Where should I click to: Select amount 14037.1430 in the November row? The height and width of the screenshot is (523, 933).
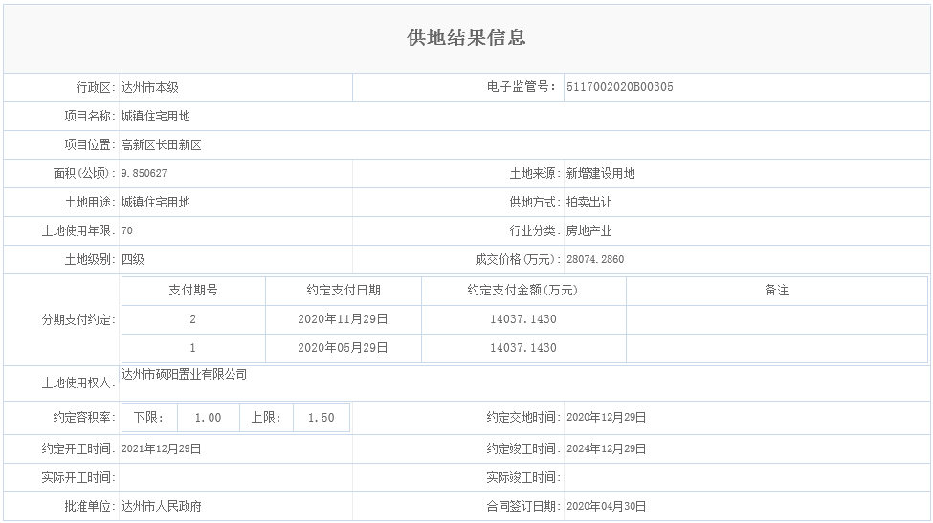tap(523, 319)
